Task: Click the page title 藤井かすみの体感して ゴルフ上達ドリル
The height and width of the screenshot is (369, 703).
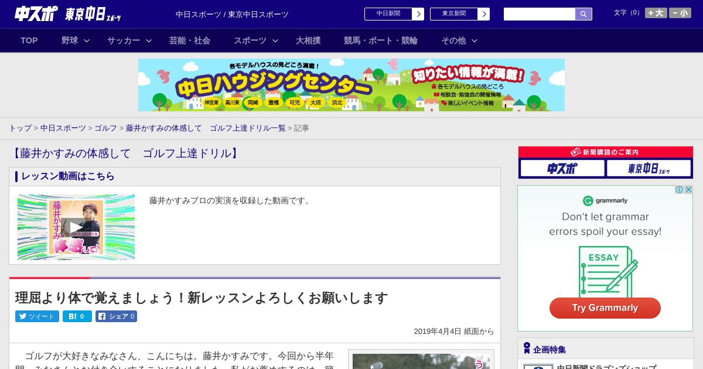Action: [126, 153]
